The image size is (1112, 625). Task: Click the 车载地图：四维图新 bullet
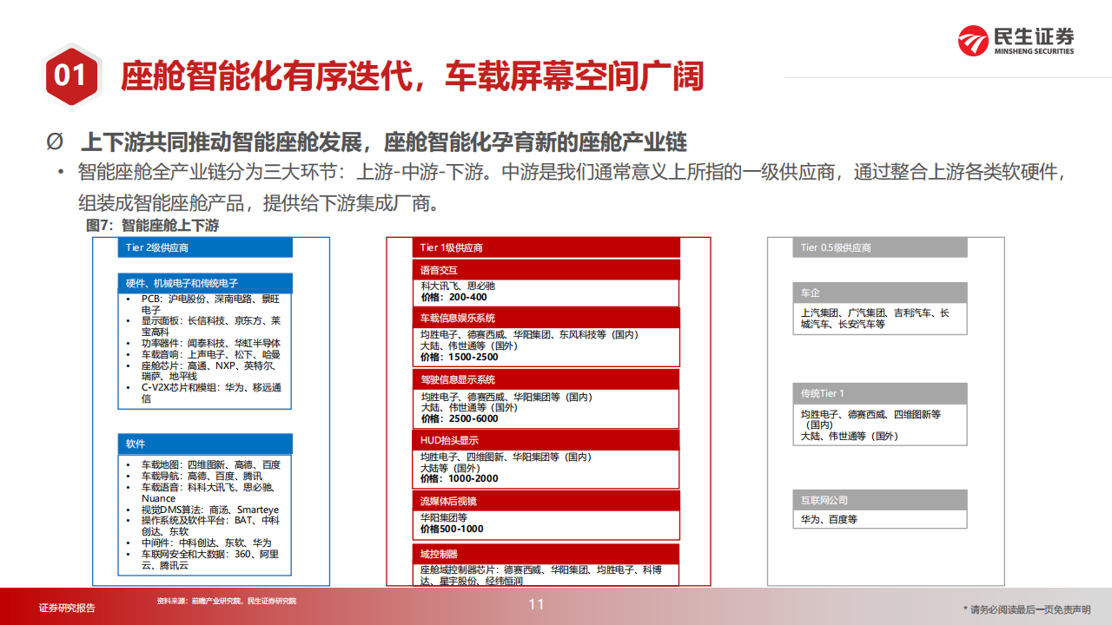[204, 464]
